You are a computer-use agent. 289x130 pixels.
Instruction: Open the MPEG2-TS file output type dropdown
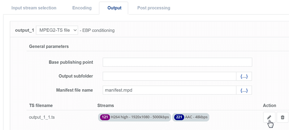click(x=57, y=30)
